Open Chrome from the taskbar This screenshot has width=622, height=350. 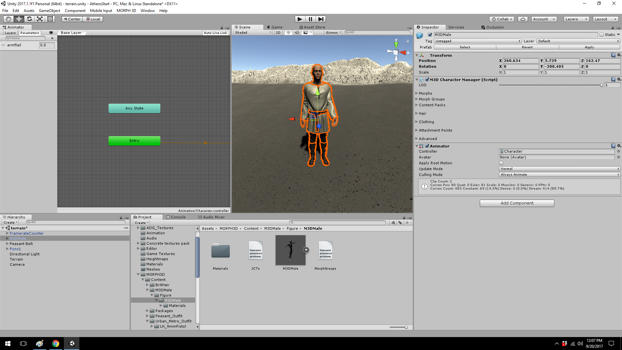pyautogui.click(x=56, y=344)
